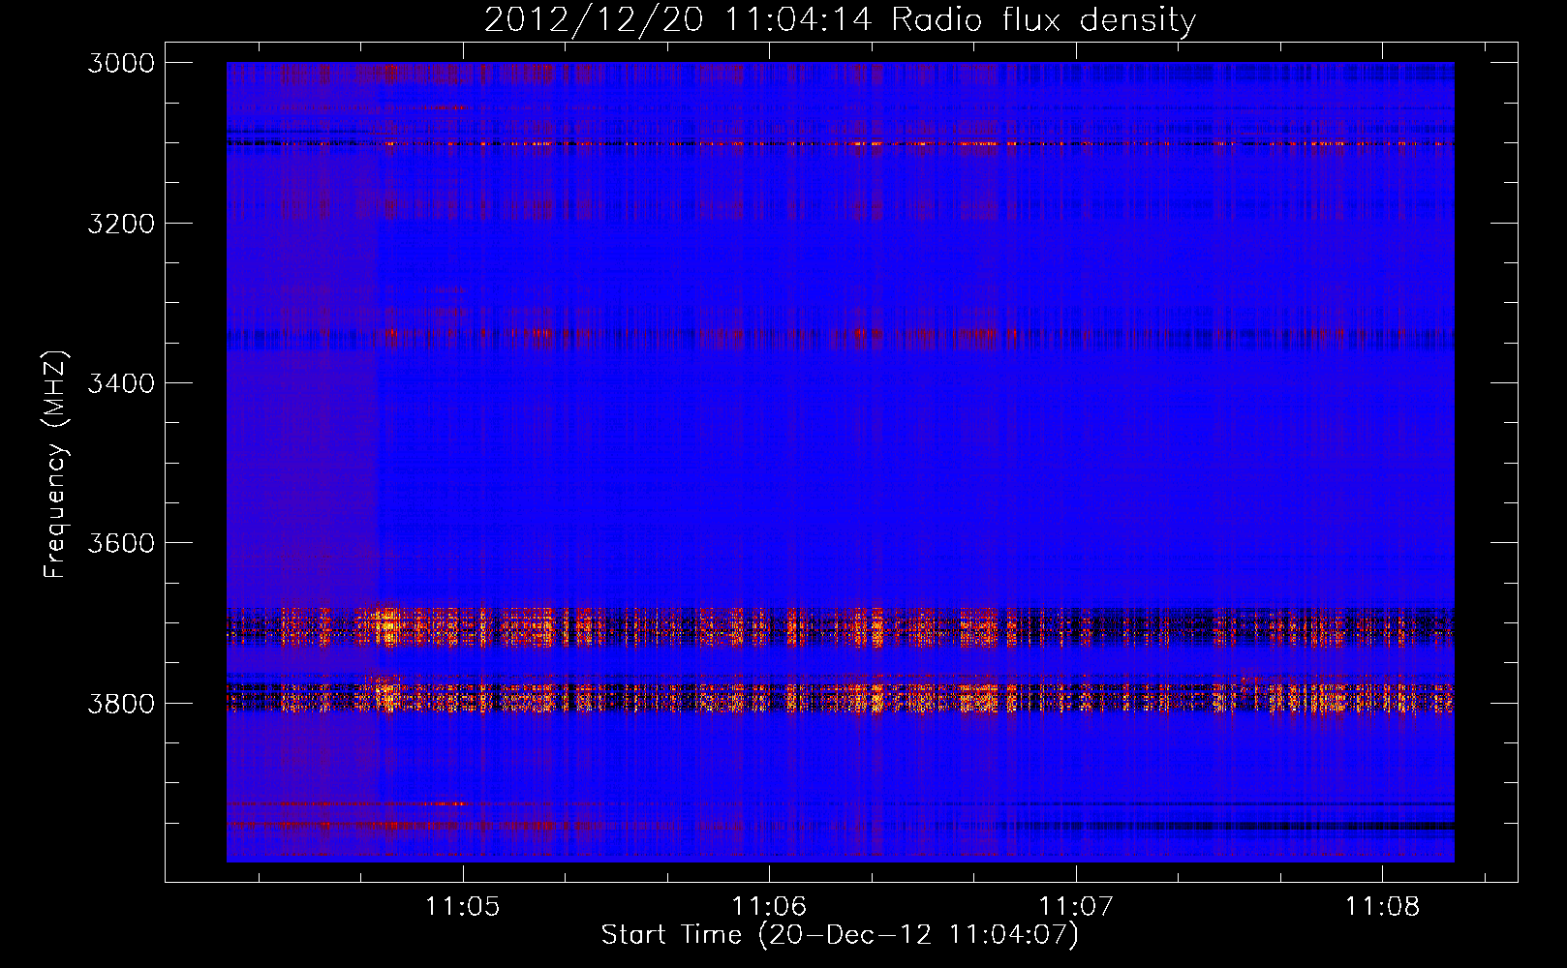Screen dimensions: 1567x968
Task: Click the 11:08 time tick label
Action: 1382,906
